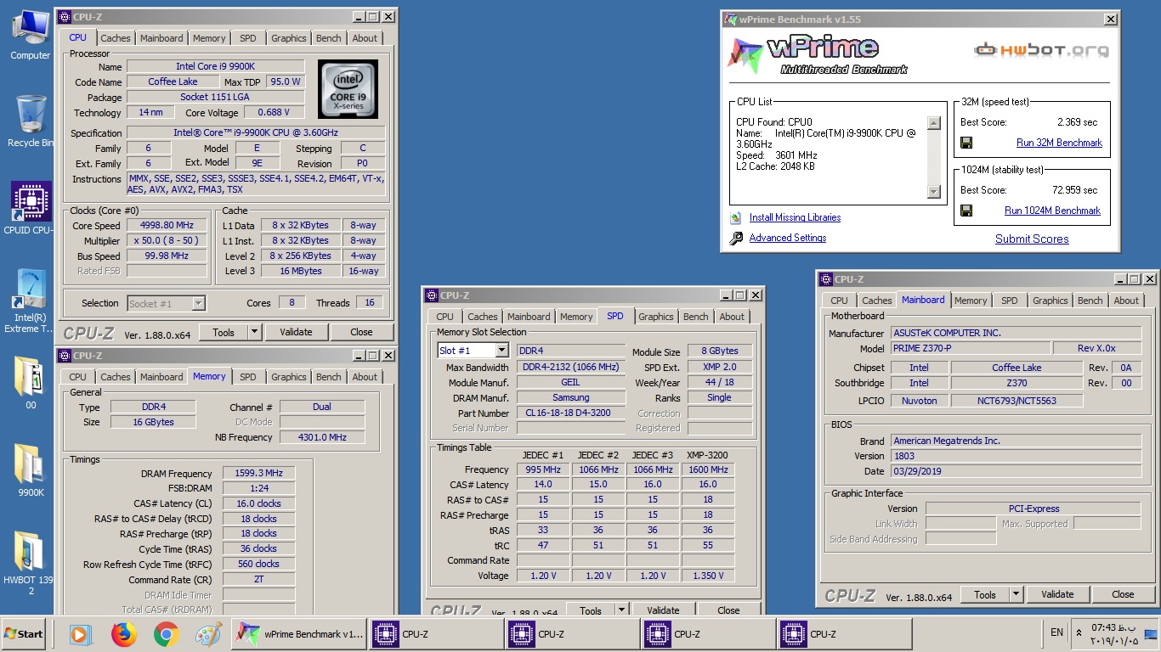Click Close button in the Mainboard window
Image resolution: width=1161 pixels, height=652 pixels.
point(1123,594)
